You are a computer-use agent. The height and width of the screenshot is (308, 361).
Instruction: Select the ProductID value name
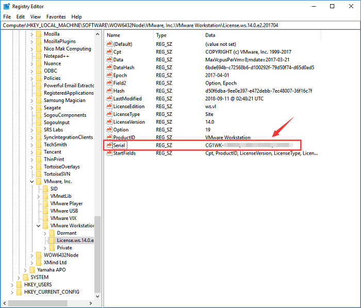click(x=124, y=138)
